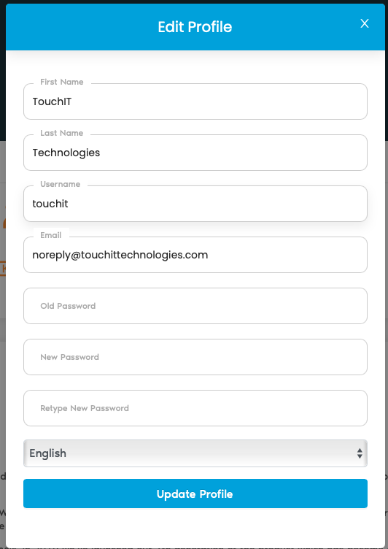Viewport: 388px width, 549px height.
Task: Click the Old Password placeholder text
Action: 68,306
